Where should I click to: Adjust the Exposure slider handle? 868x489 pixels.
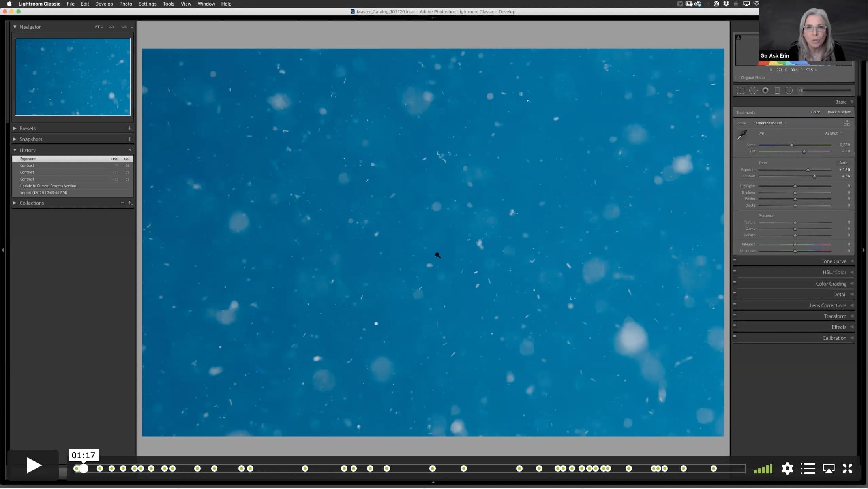pyautogui.click(x=808, y=170)
